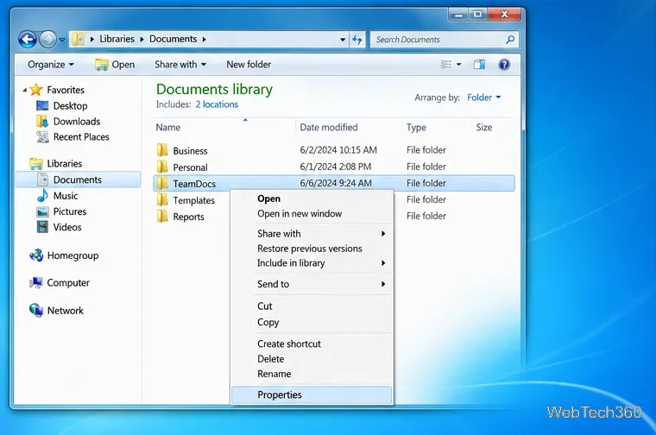Open Properties from context menu
This screenshot has height=435, width=656.
click(x=312, y=394)
